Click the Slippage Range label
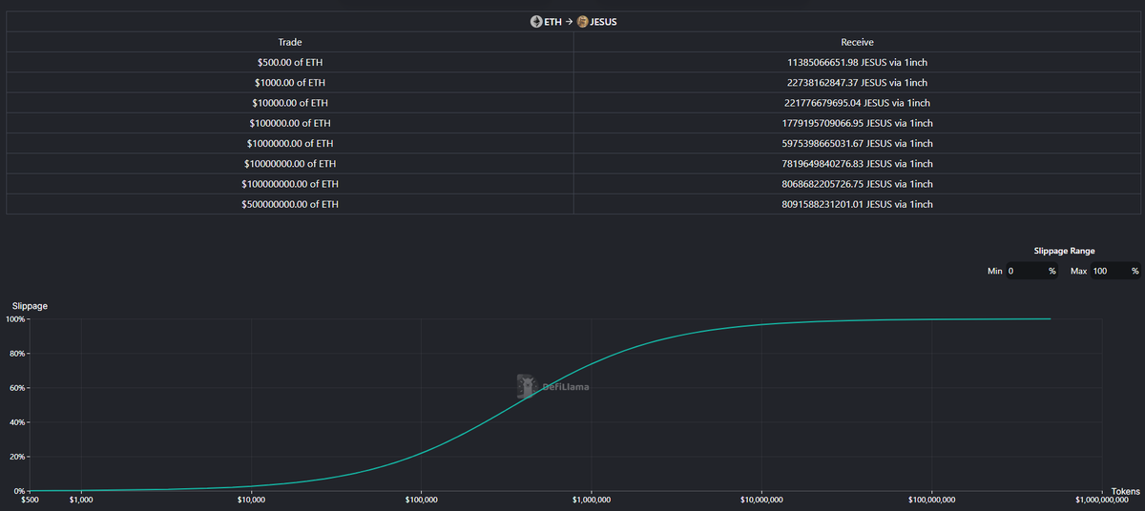 click(1064, 251)
